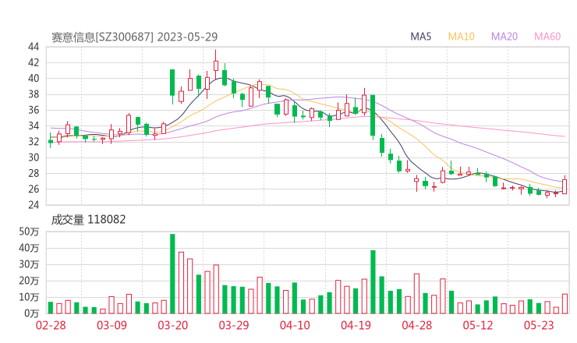Select the MA60 legend label
Screen dimensions: 577x343
(547, 37)
